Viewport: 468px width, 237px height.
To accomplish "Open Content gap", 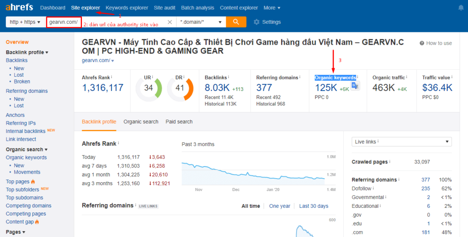I will pos(20,222).
